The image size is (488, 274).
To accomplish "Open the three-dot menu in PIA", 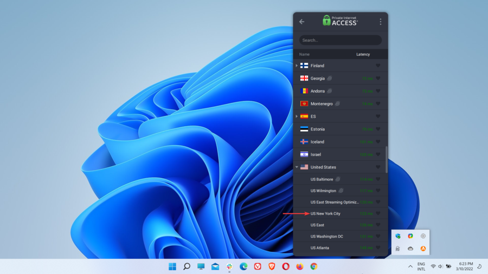I will tap(380, 22).
